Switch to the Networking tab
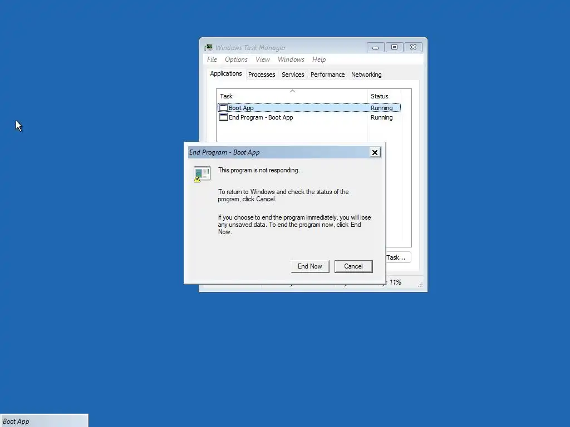Viewport: 570px width, 427px height. pos(366,75)
